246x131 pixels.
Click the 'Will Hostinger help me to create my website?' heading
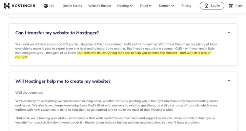[63, 81]
